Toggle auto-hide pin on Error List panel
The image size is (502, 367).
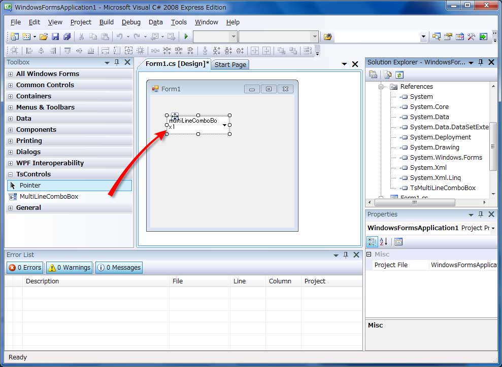click(x=346, y=255)
